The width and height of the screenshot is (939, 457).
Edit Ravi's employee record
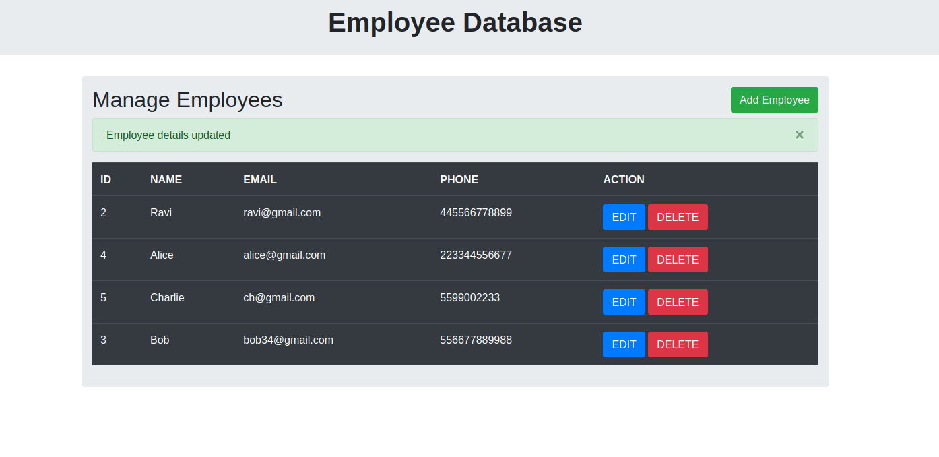click(x=624, y=216)
